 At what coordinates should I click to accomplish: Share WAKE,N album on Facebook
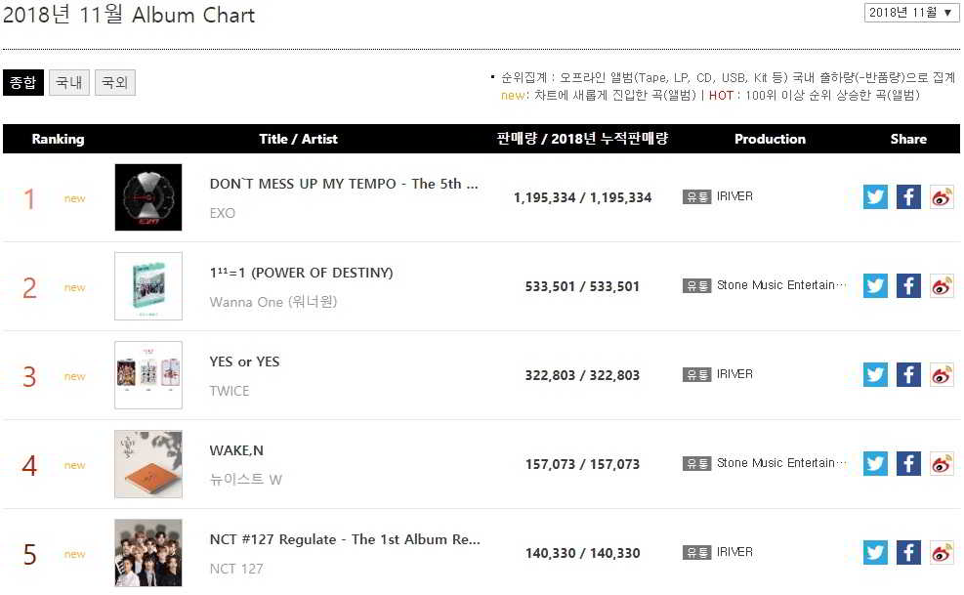(x=908, y=464)
